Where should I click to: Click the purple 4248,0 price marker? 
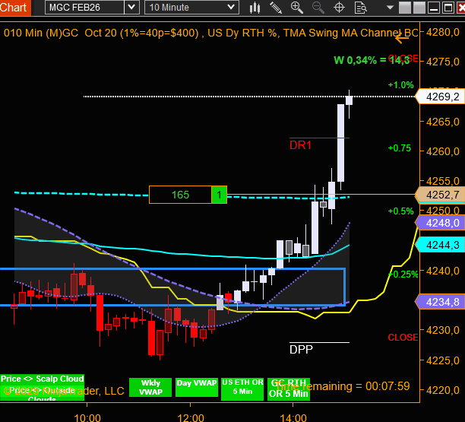point(440,223)
